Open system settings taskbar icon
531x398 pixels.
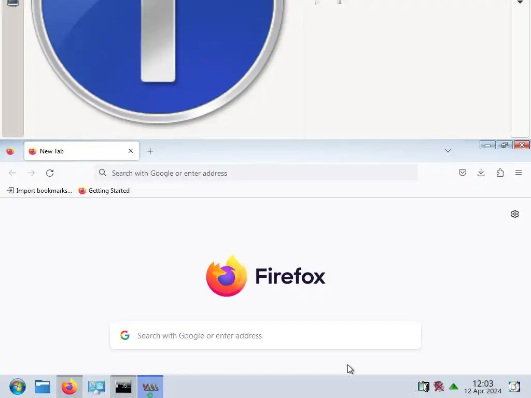click(x=96, y=387)
